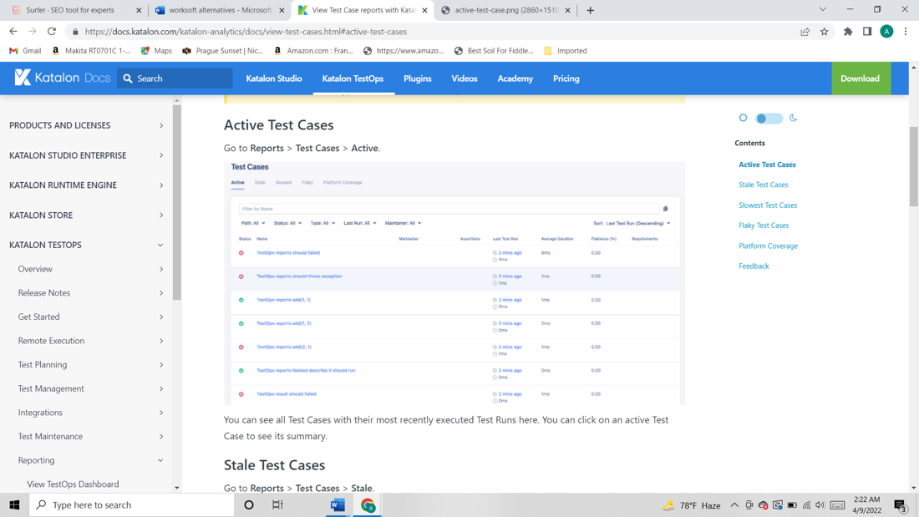Screen dimensions: 919x517
Task: Open the browser extensions puzzle icon
Action: [x=847, y=32]
